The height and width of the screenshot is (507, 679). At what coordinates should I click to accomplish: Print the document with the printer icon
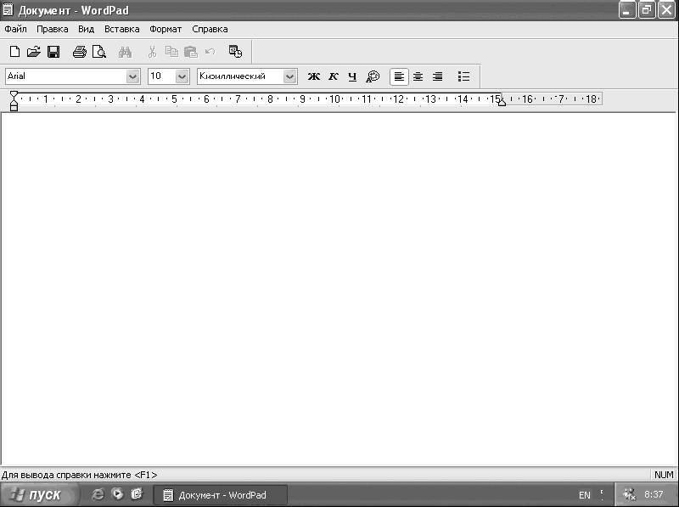coord(80,52)
